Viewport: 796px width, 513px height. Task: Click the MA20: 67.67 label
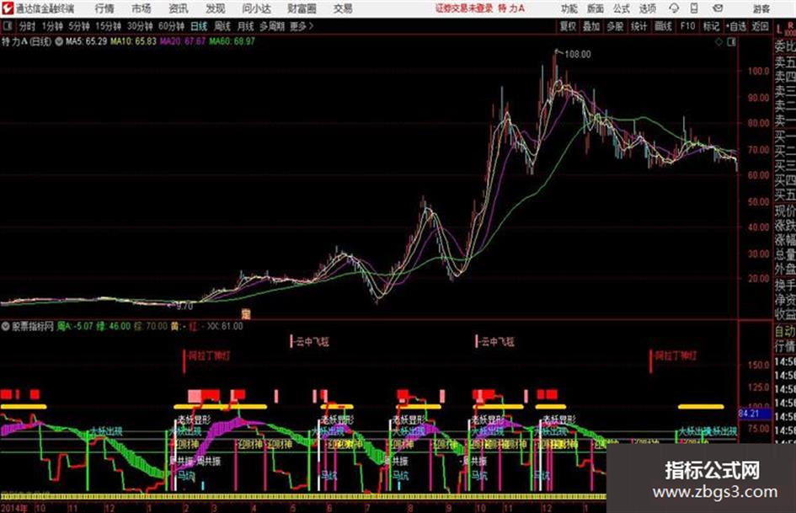[x=183, y=41]
